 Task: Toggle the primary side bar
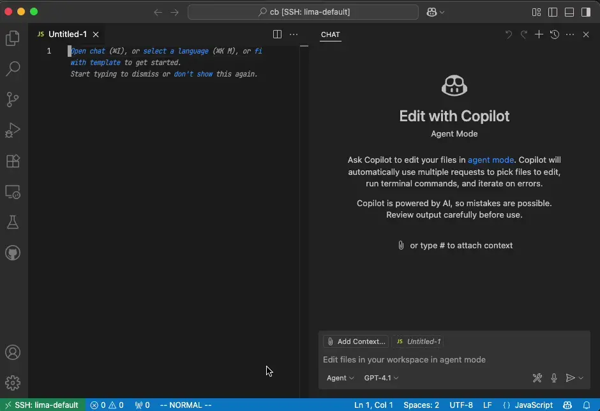(x=553, y=12)
